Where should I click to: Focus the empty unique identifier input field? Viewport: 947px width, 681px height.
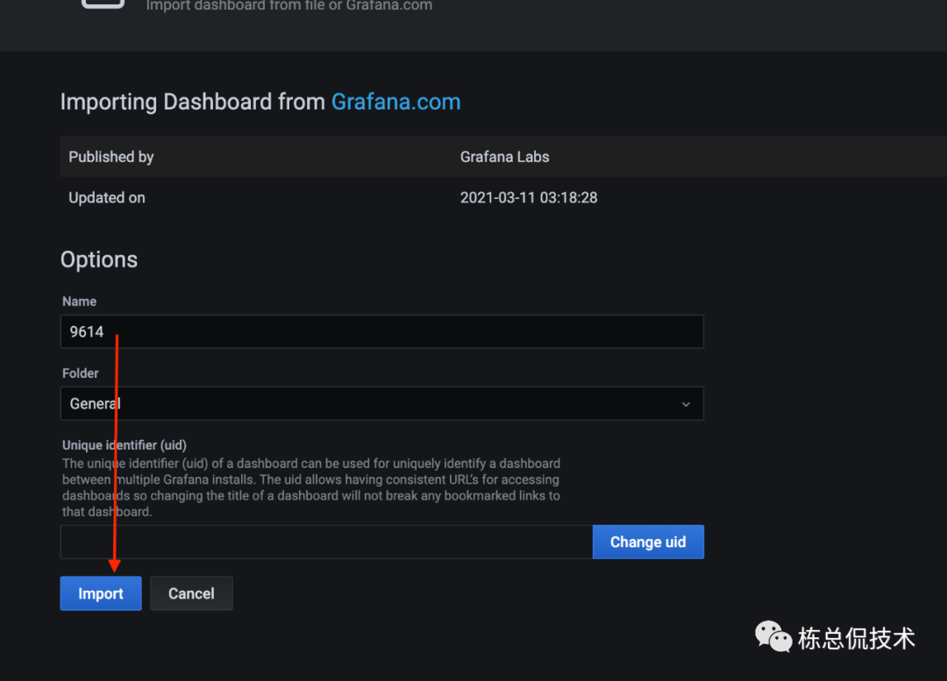(327, 543)
